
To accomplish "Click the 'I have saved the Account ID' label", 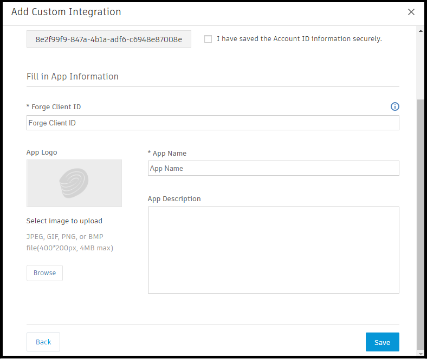I will coord(299,39).
